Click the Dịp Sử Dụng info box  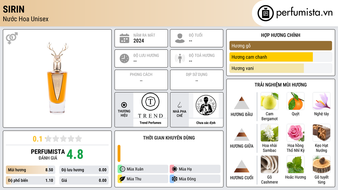197,80
